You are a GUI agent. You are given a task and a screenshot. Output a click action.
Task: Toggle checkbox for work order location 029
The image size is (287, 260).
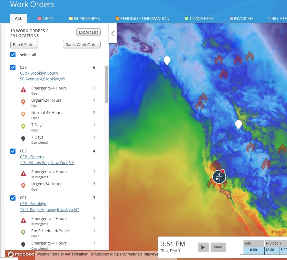(13, 68)
